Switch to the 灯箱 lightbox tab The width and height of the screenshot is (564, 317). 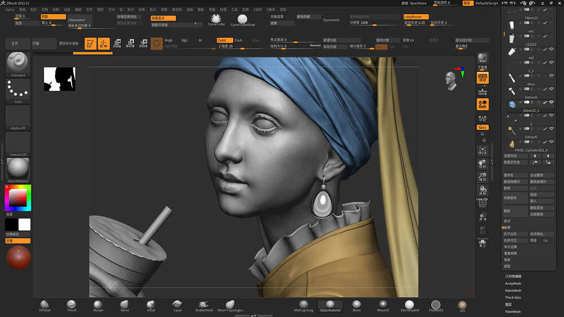click(x=44, y=43)
